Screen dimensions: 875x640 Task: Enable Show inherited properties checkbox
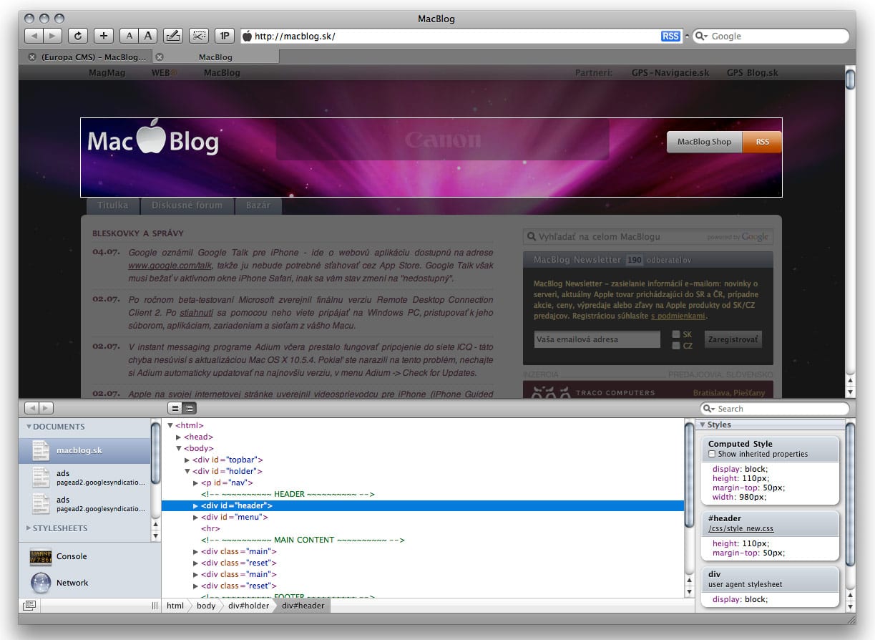(712, 454)
